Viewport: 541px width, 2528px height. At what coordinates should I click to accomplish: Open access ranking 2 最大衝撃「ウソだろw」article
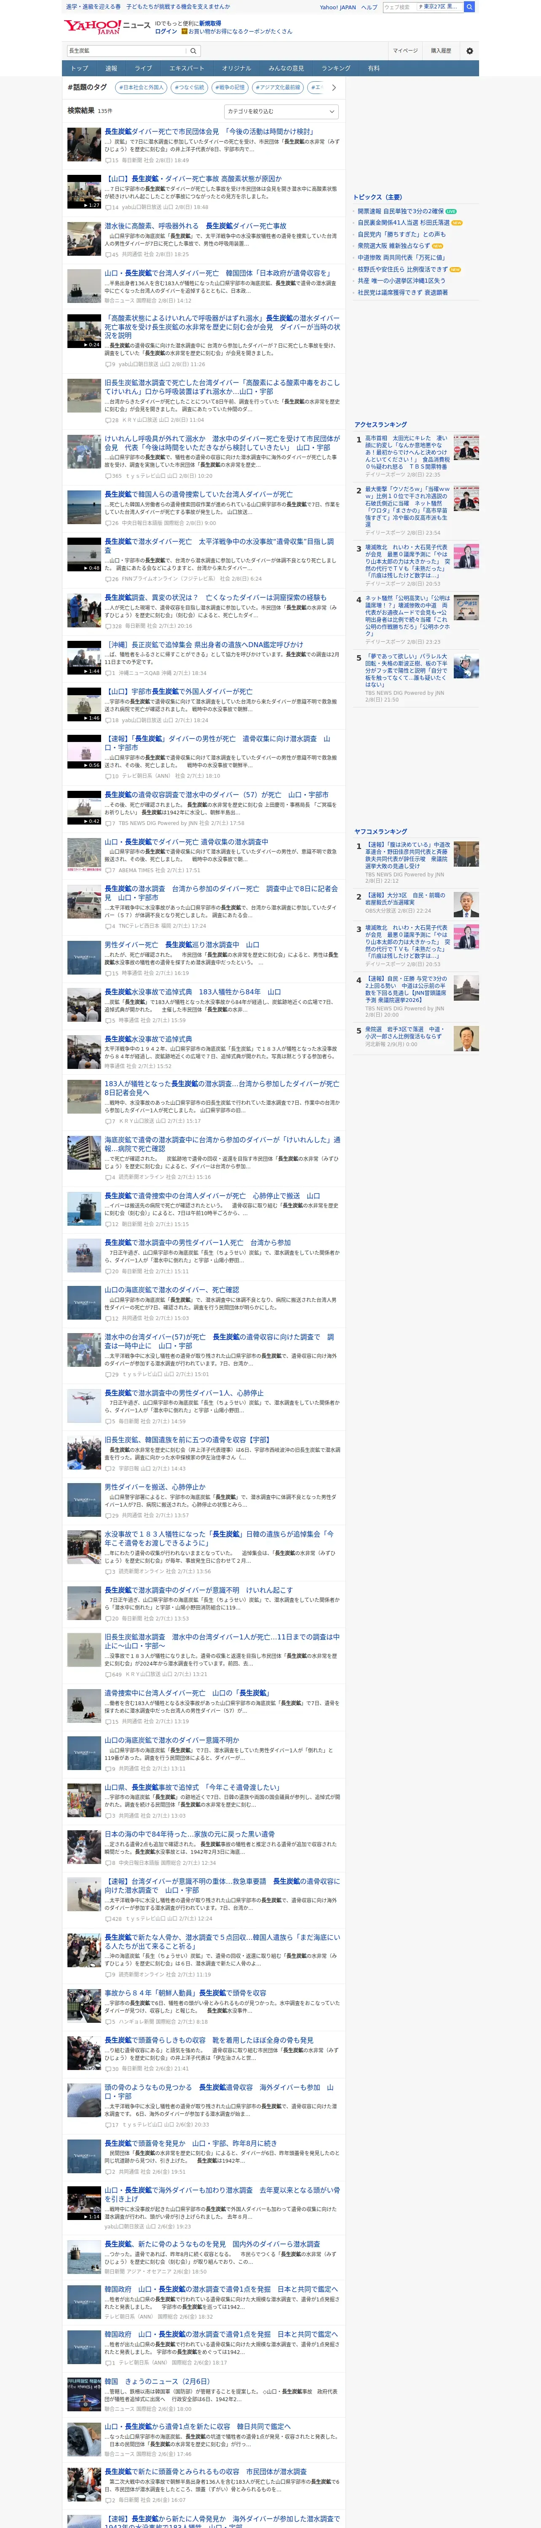(x=407, y=507)
